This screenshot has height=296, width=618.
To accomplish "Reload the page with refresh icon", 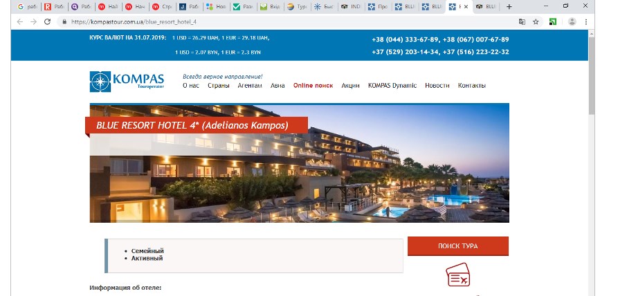I will pos(47,22).
